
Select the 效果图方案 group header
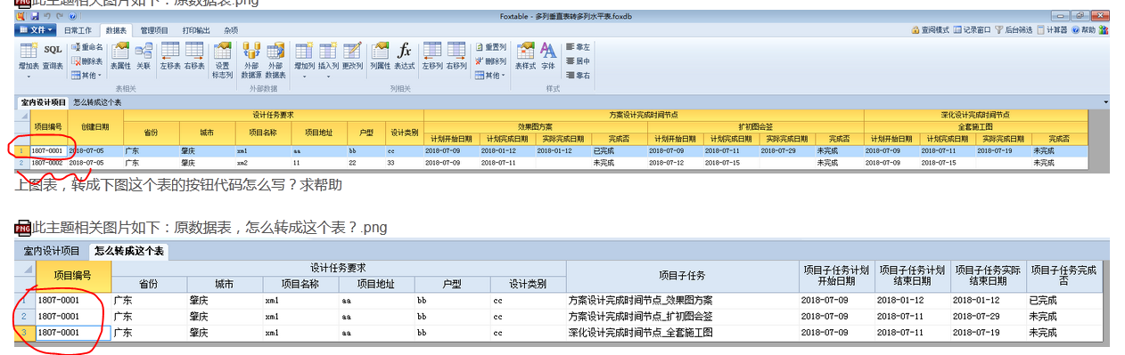535,126
